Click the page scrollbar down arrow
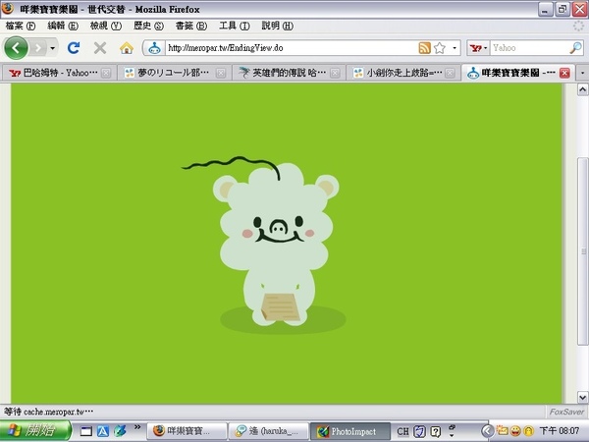The image size is (589, 442). pos(582,397)
